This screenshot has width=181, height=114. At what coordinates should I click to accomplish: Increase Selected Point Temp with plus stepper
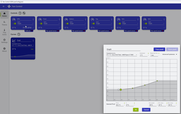pyautogui.click(x=124, y=103)
